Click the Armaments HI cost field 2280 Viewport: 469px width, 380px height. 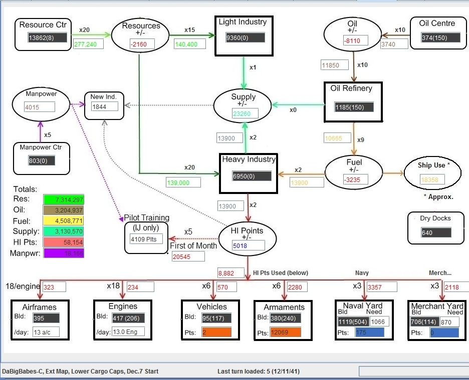point(297,287)
